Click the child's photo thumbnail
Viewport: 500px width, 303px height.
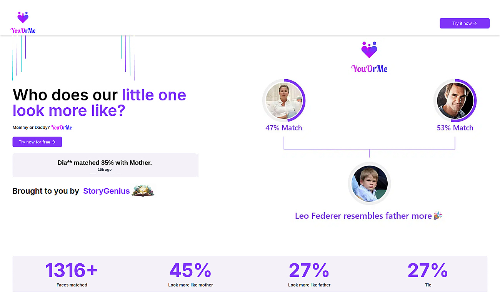[370, 183]
